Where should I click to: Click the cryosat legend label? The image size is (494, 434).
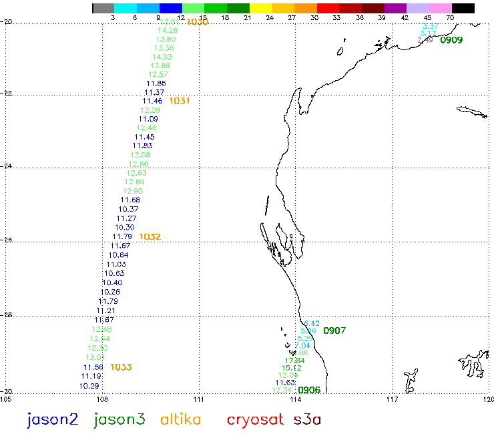(255, 421)
